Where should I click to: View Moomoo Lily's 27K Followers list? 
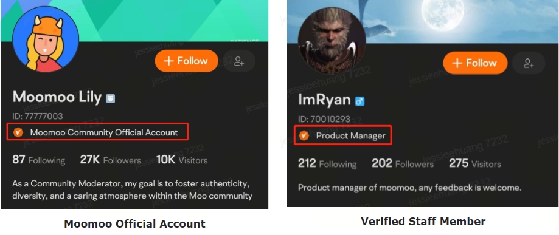point(111,160)
